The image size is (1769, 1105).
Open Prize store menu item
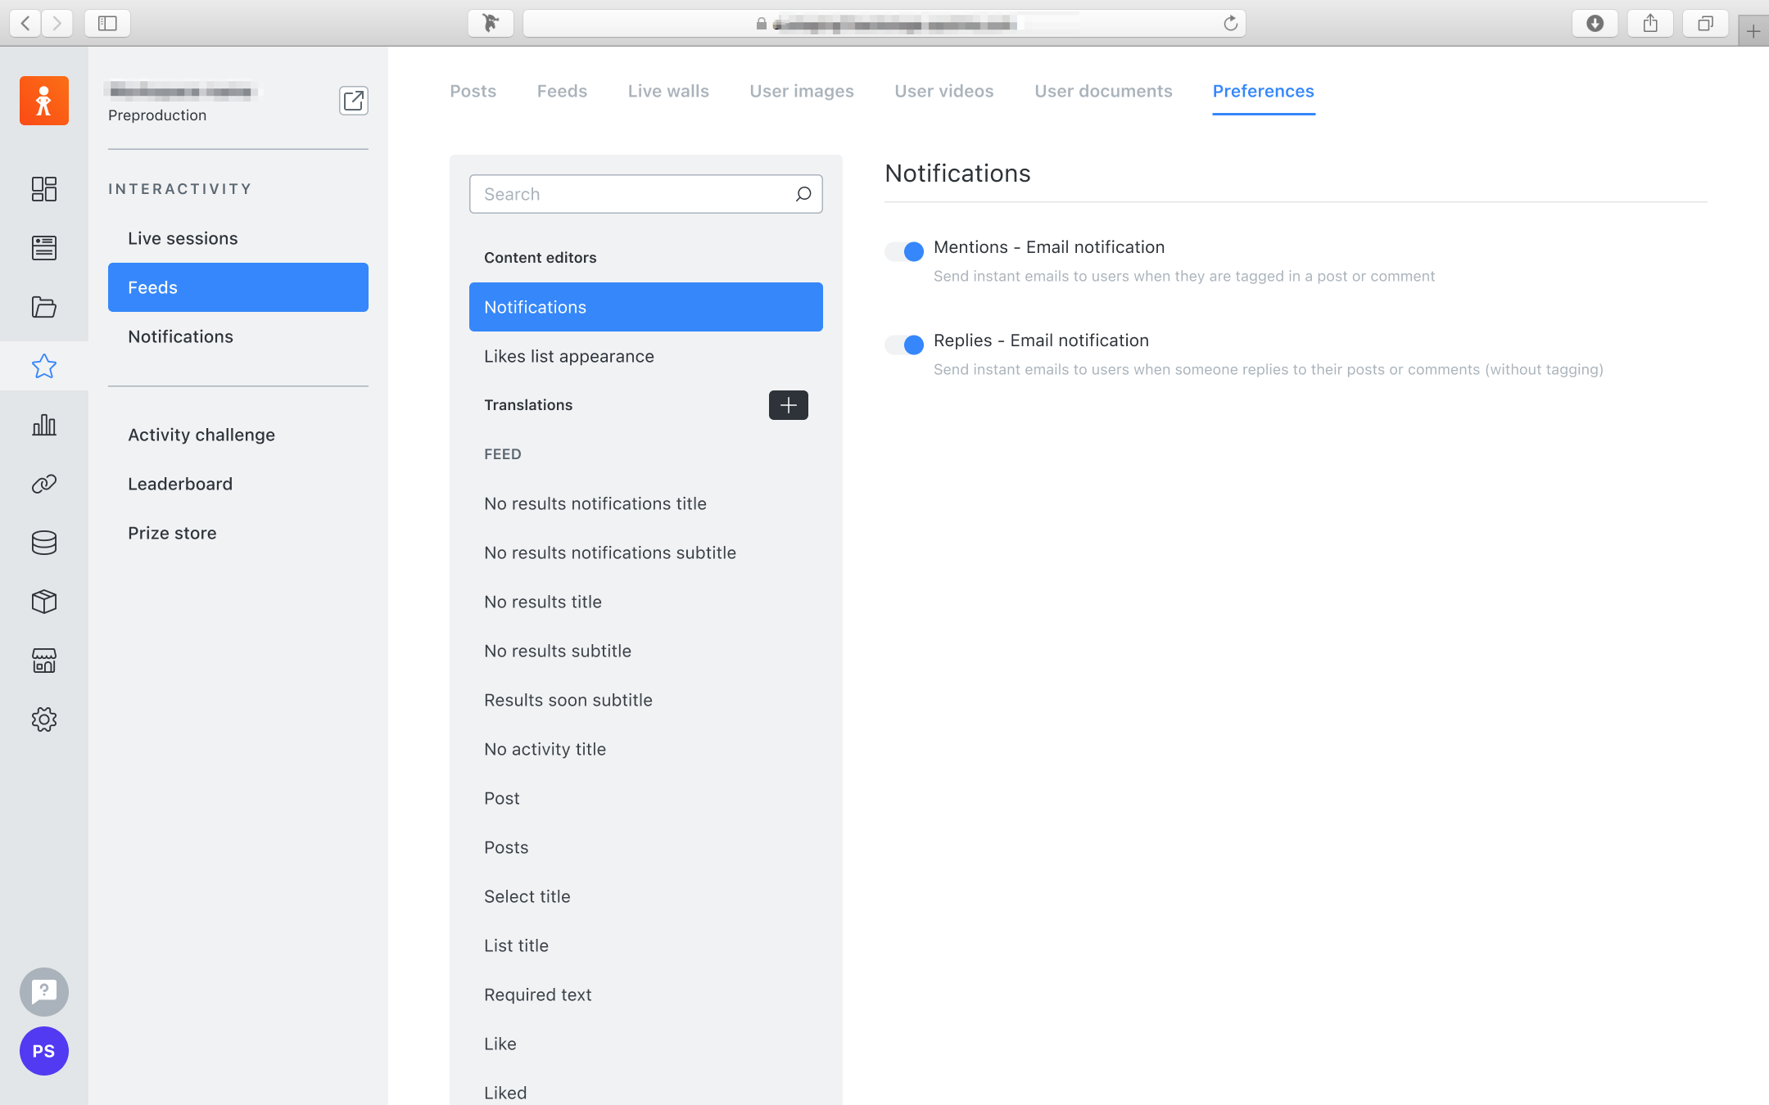238,533
